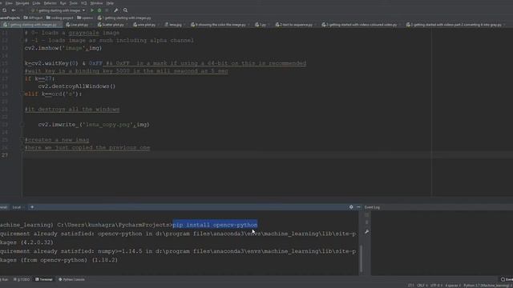Open the Python Console tool window tab
Viewport: 513px width, 288px height.
tap(71, 279)
